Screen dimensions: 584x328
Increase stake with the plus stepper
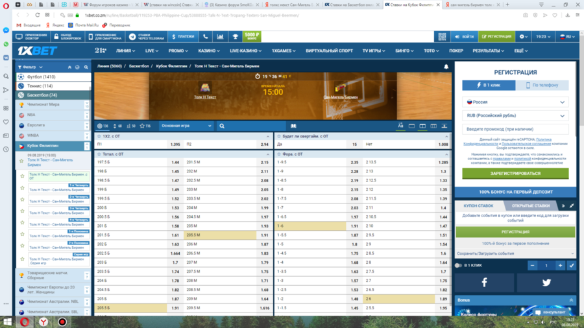559,265
